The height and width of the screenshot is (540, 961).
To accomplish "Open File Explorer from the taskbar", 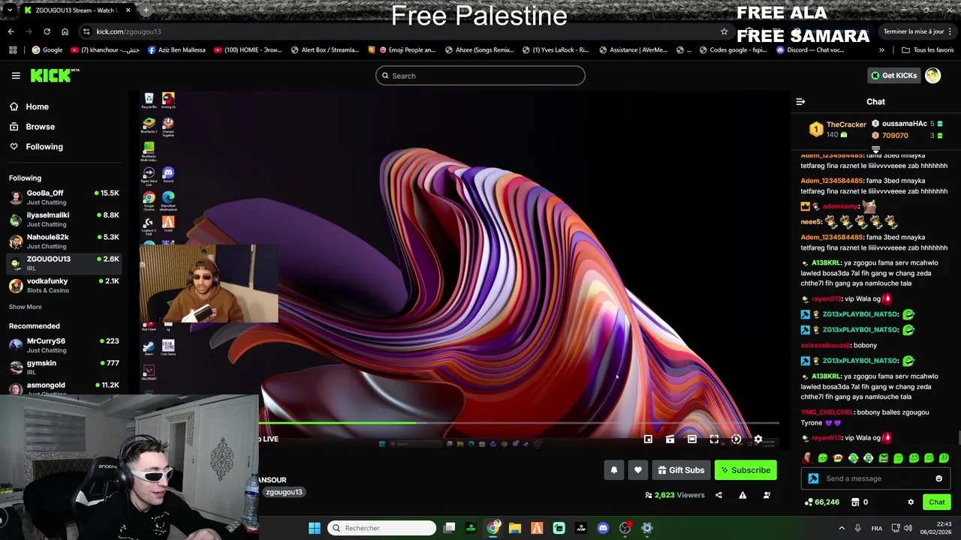I will (x=515, y=528).
